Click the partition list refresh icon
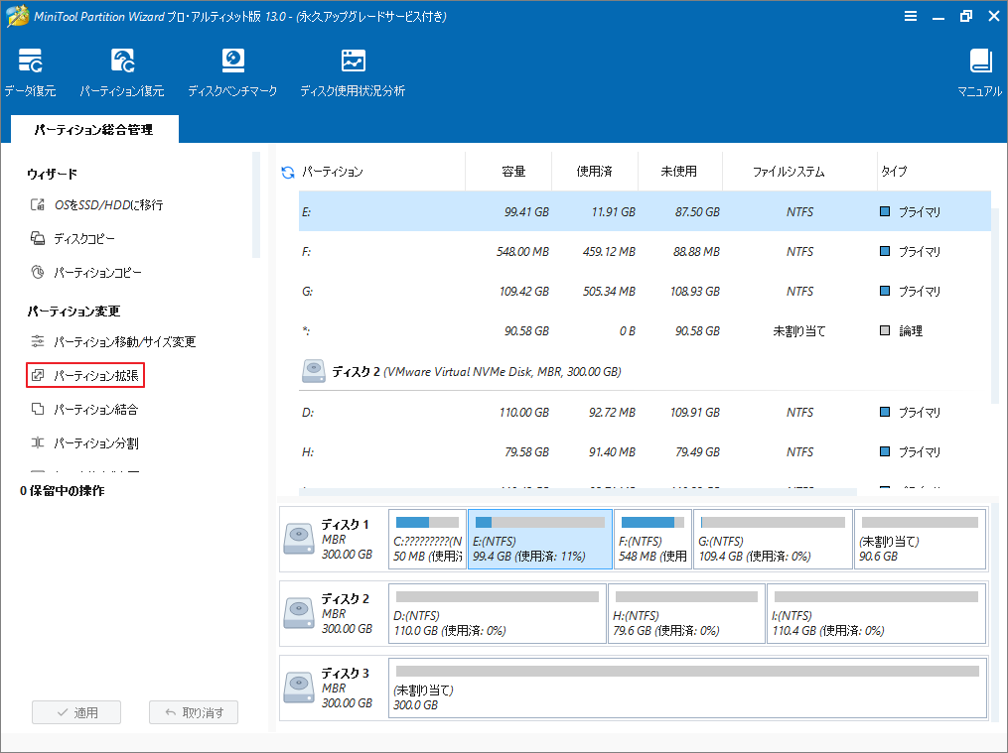The width and height of the screenshot is (1008, 753). click(288, 171)
